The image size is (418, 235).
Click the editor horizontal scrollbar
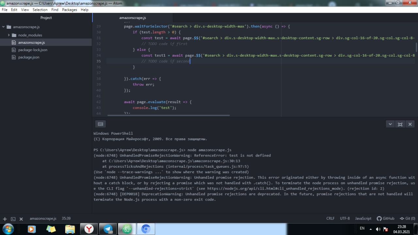coord(169,115)
